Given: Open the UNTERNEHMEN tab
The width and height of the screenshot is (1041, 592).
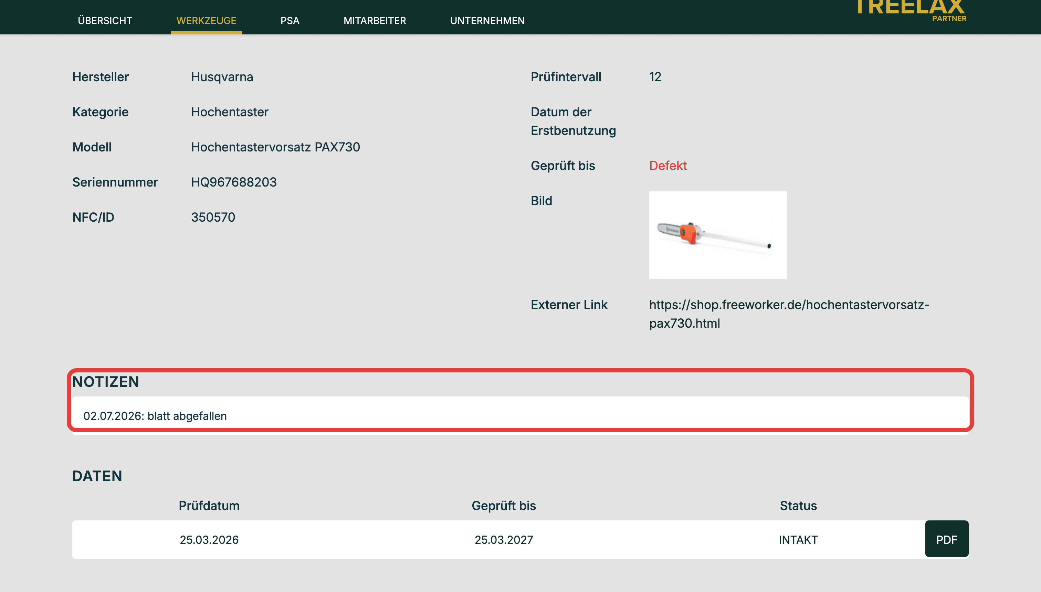Looking at the screenshot, I should [x=487, y=21].
